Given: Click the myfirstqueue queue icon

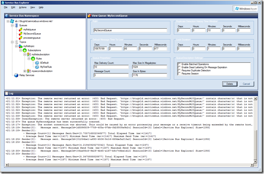Looking at the screenshot, I should (21, 30).
